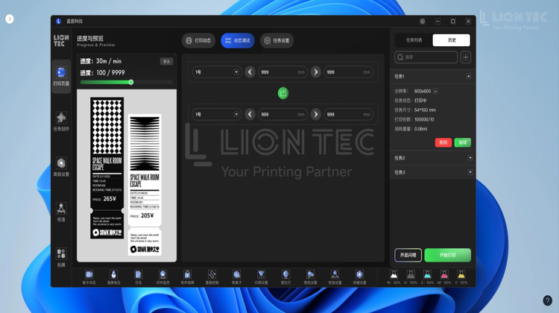Expand the 任务3 section

tap(470, 172)
